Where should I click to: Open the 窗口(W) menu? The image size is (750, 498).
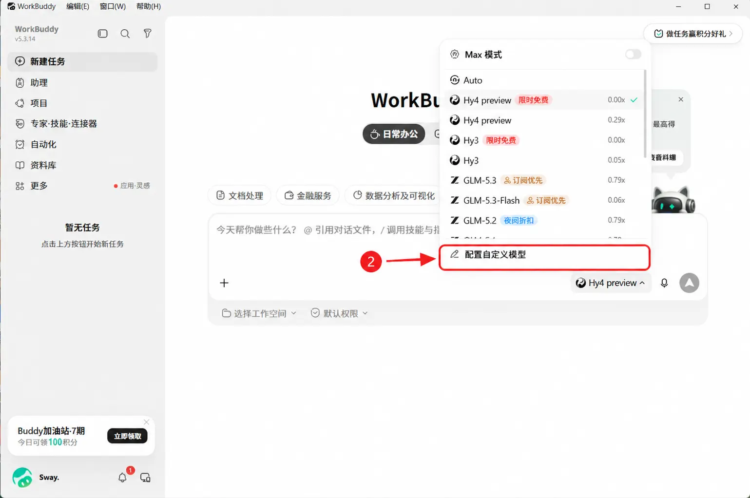click(113, 6)
